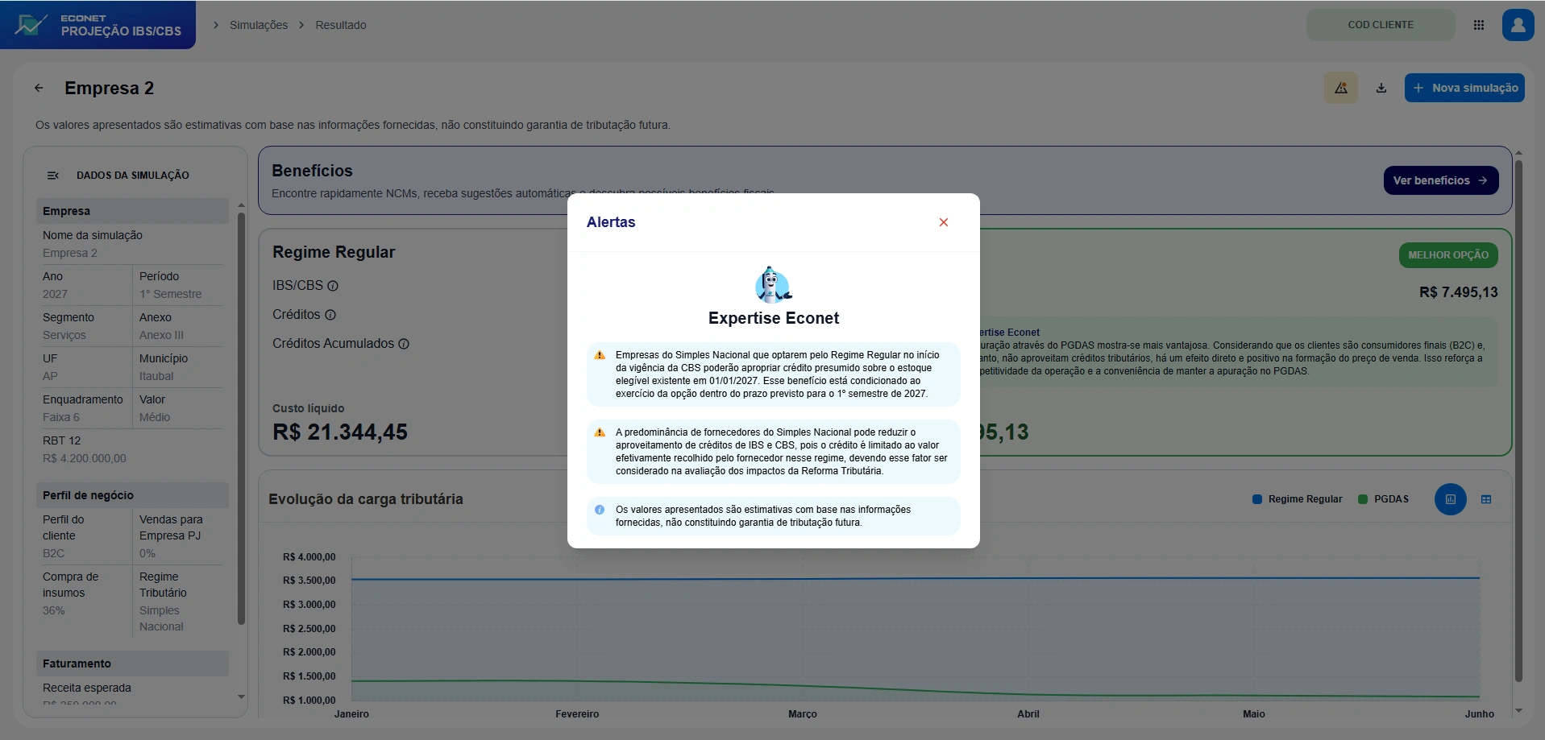Open the apps grid menu
Viewport: 1545px width, 740px height.
pyautogui.click(x=1479, y=25)
